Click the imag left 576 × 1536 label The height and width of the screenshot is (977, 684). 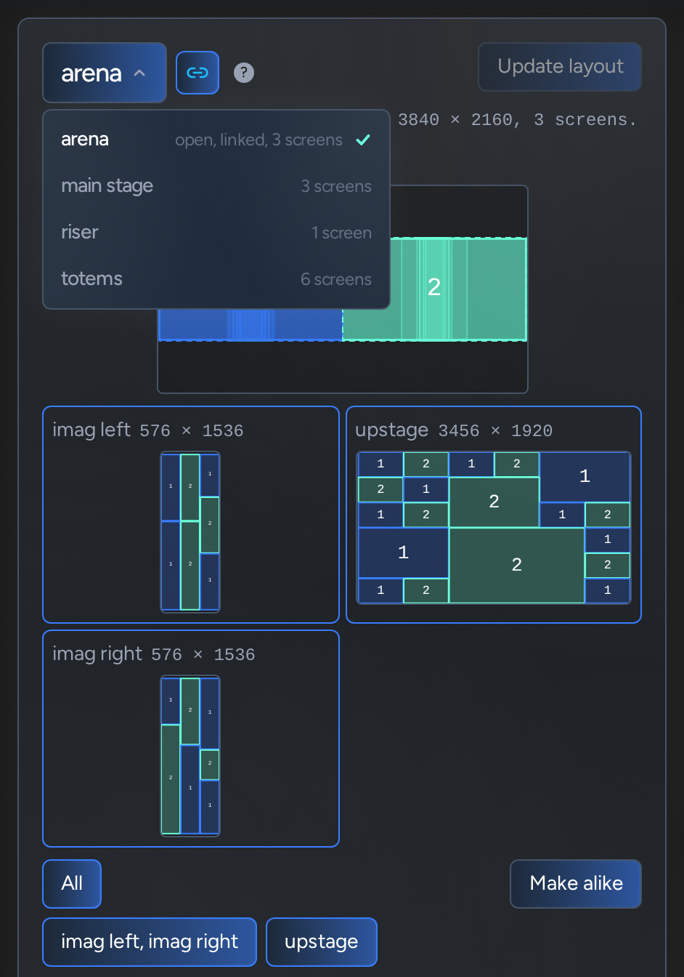[147, 430]
